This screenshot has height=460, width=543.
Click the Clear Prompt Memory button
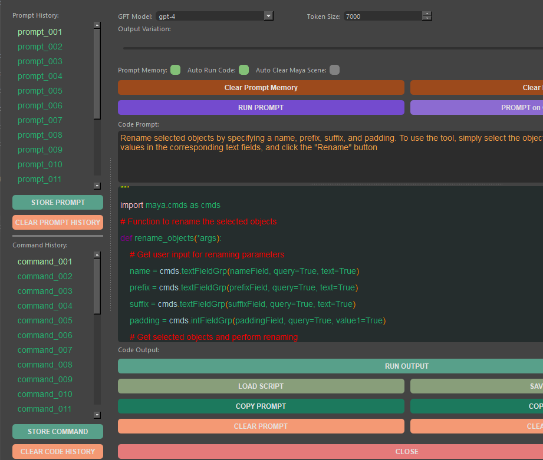[x=261, y=88]
